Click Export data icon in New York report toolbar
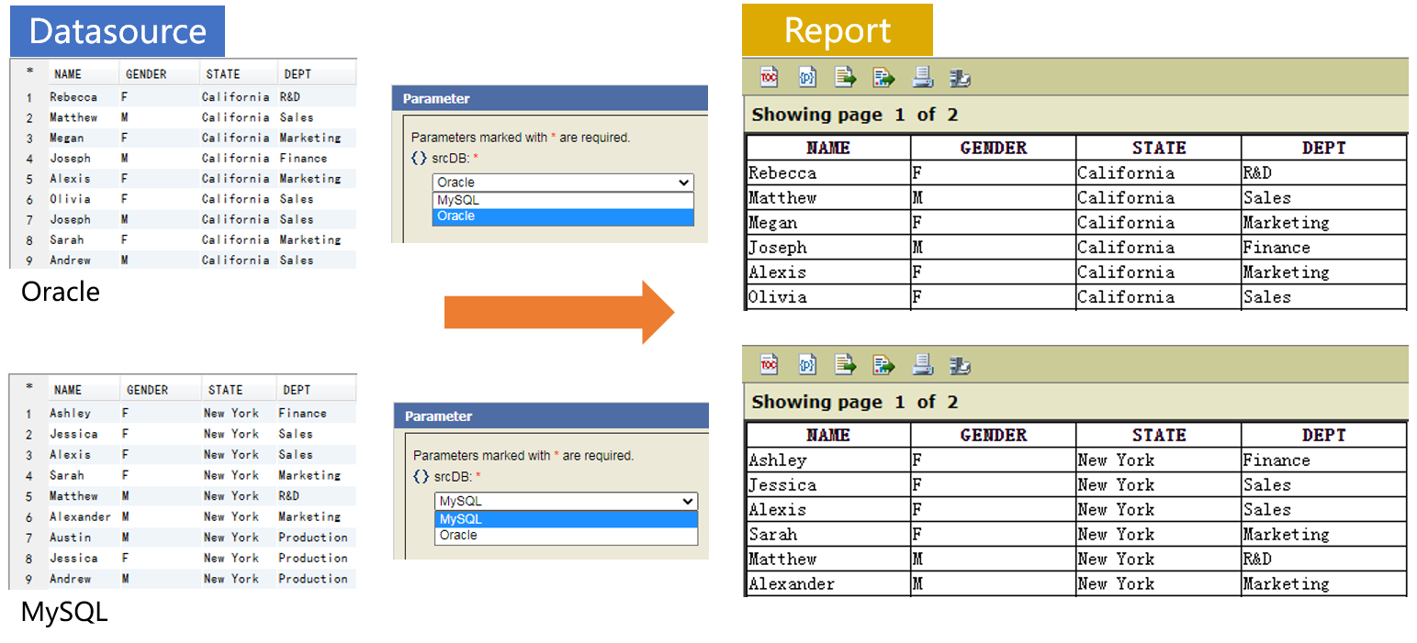The image size is (1417, 643). pos(845,365)
